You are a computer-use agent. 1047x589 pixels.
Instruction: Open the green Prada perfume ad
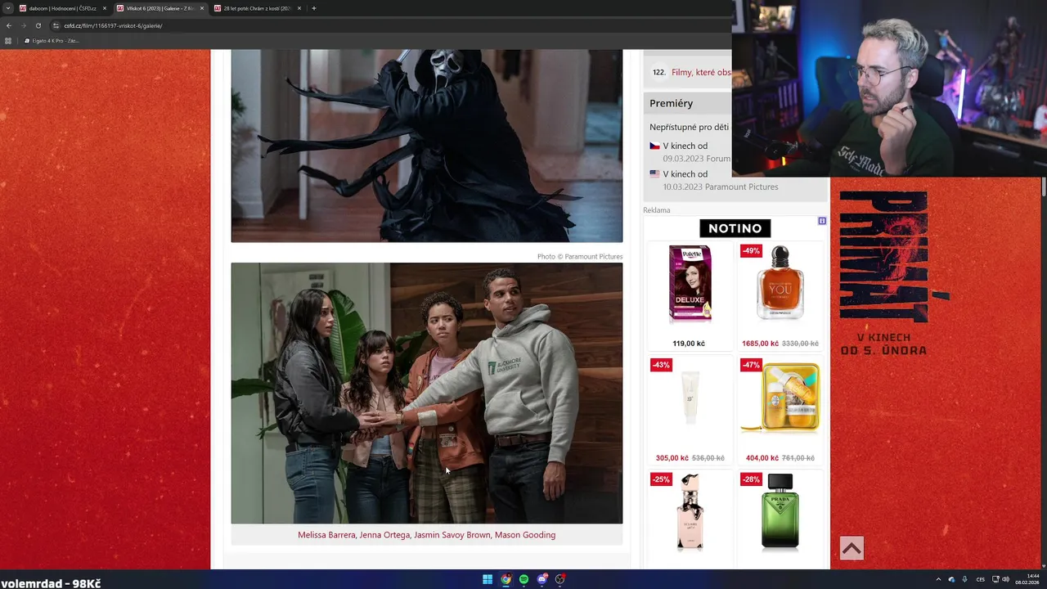coord(780,511)
